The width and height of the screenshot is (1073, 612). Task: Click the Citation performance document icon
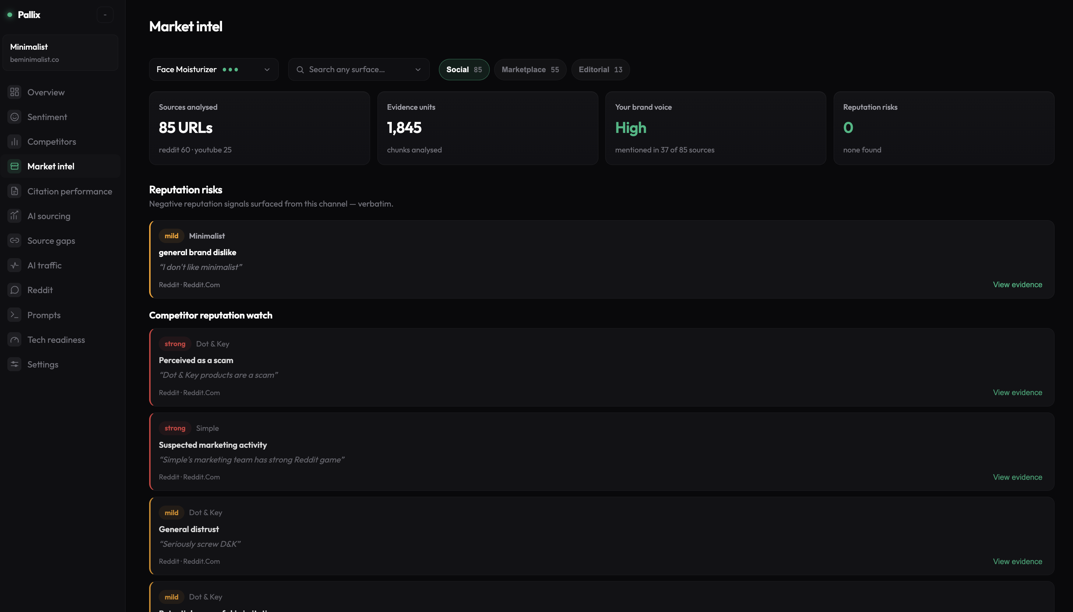[x=15, y=191]
